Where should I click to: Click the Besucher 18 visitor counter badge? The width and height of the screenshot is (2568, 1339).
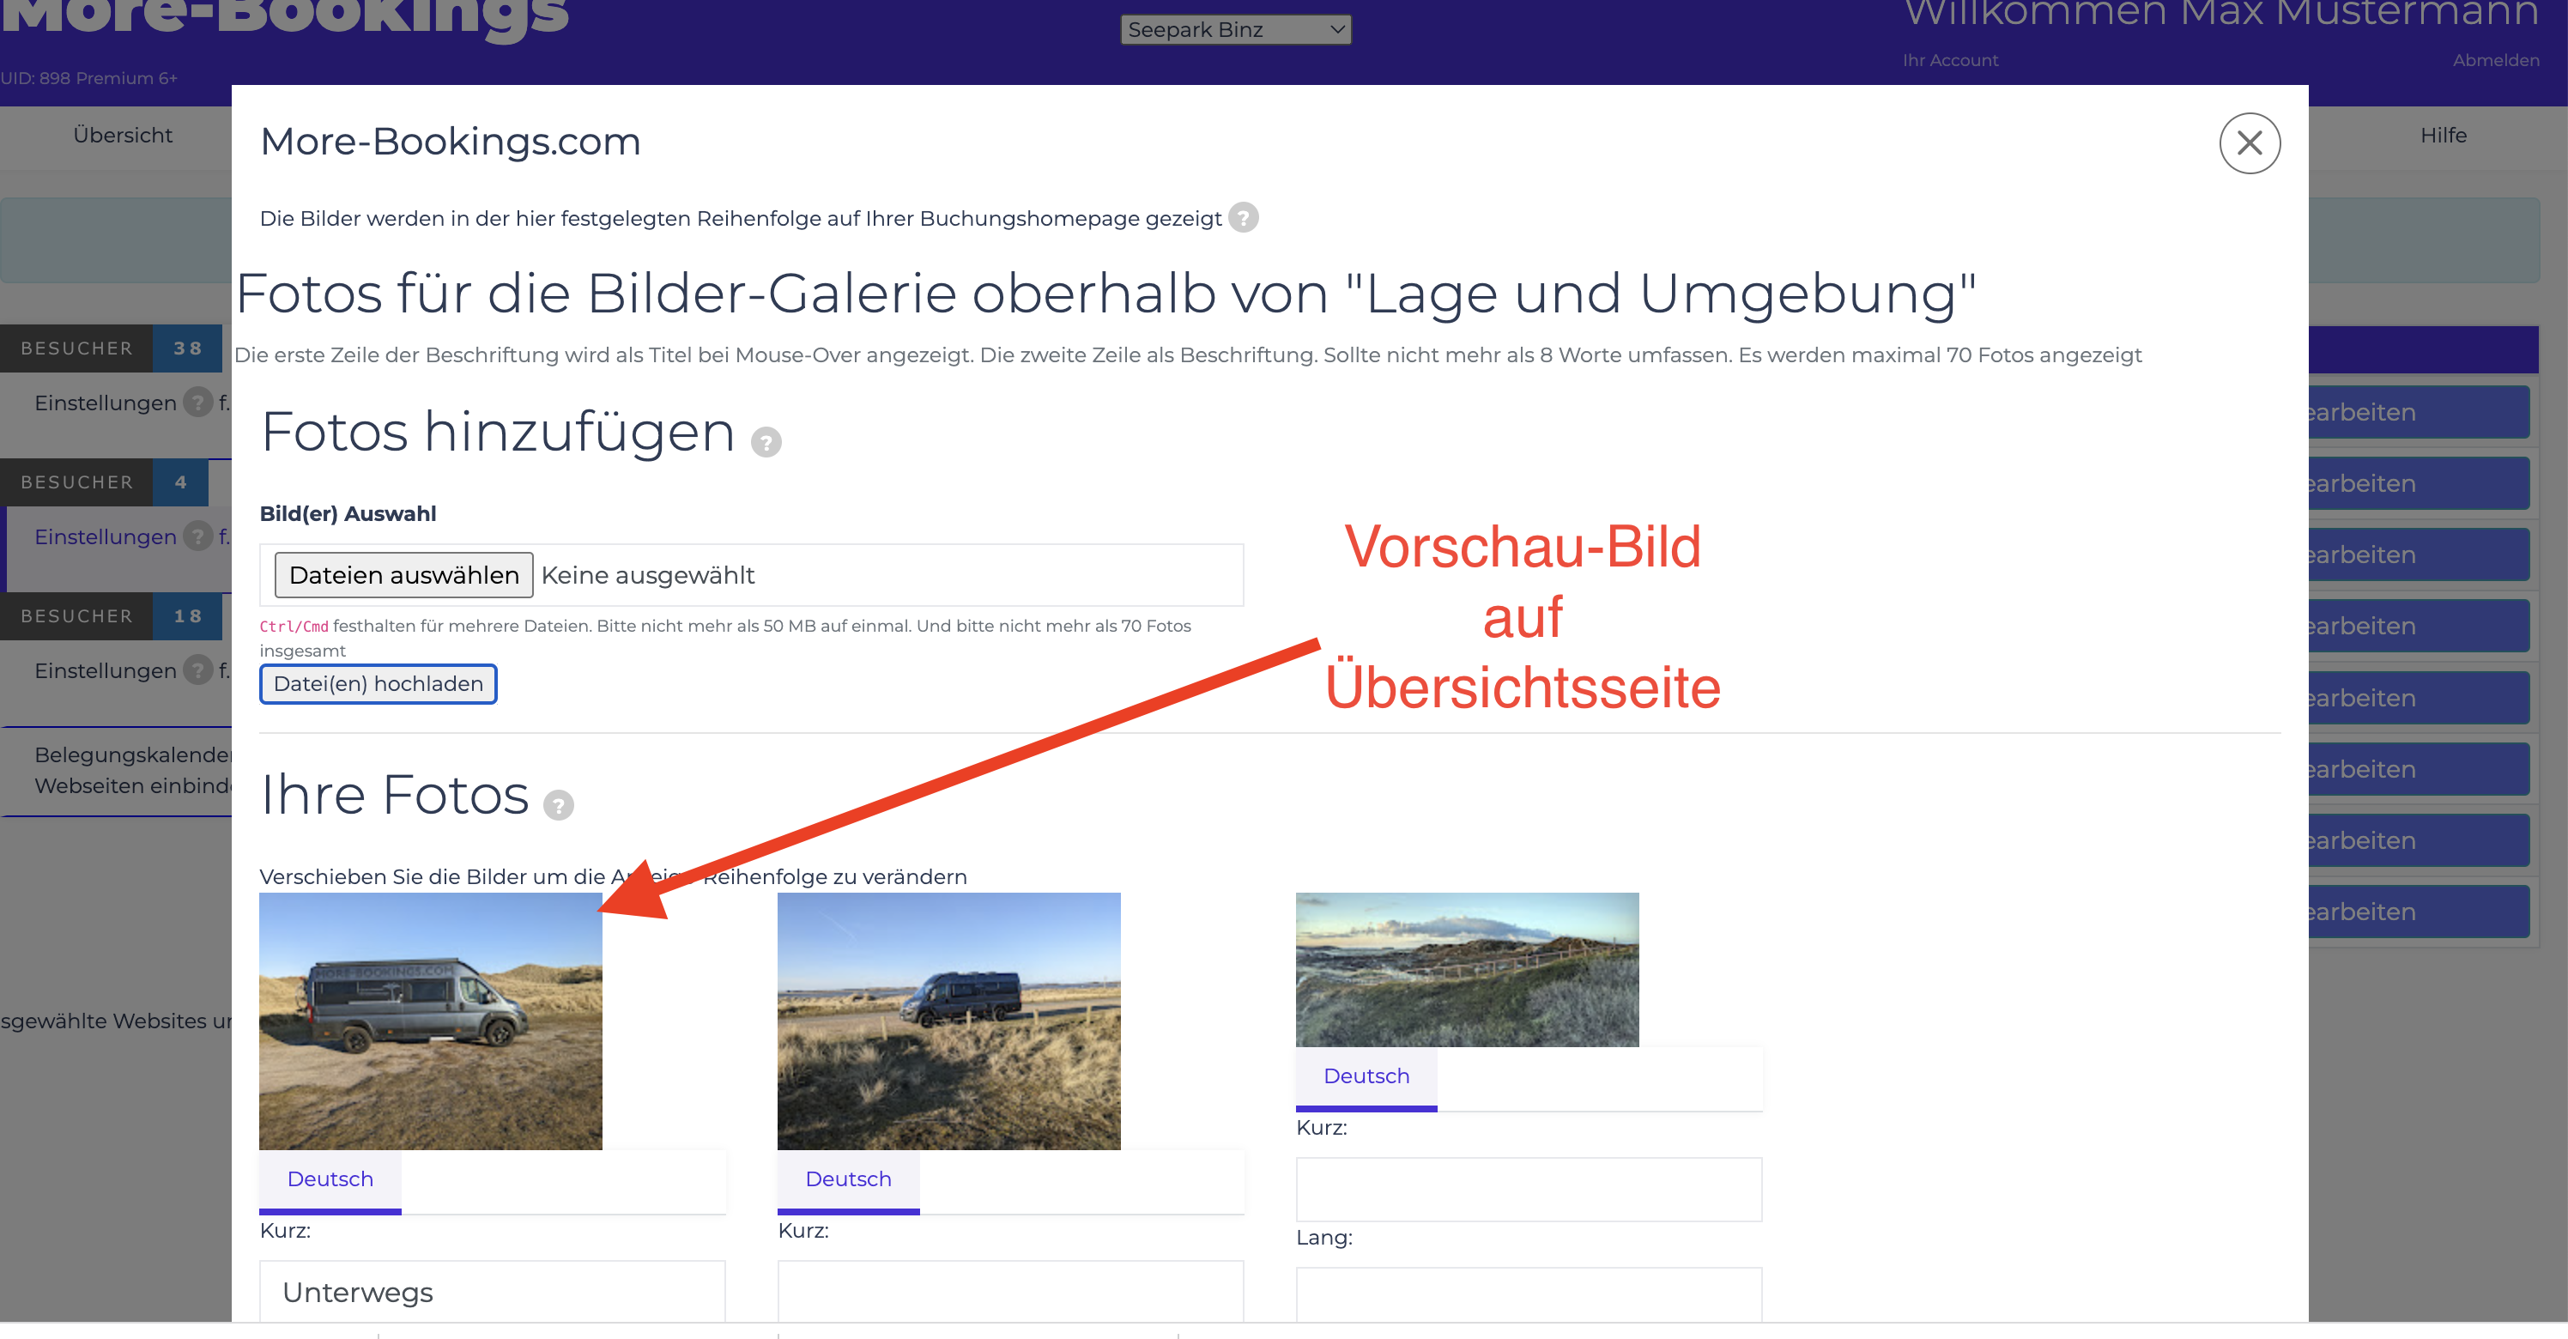[x=112, y=615]
